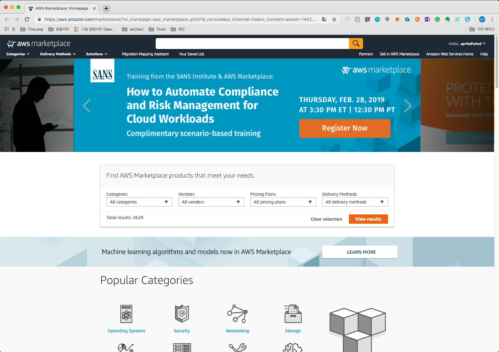Click the Chrome profile avatar icon

[482, 19]
